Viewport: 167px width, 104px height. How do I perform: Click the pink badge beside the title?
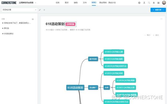click(x=70, y=24)
